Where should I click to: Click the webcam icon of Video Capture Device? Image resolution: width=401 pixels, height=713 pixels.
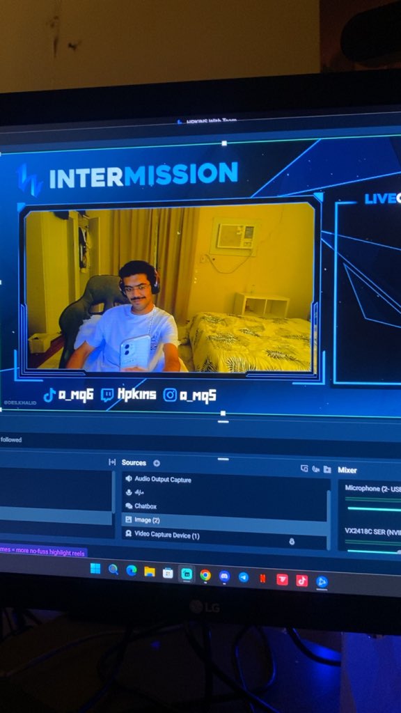pos(129,534)
